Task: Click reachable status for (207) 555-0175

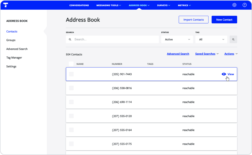Action: point(188,144)
